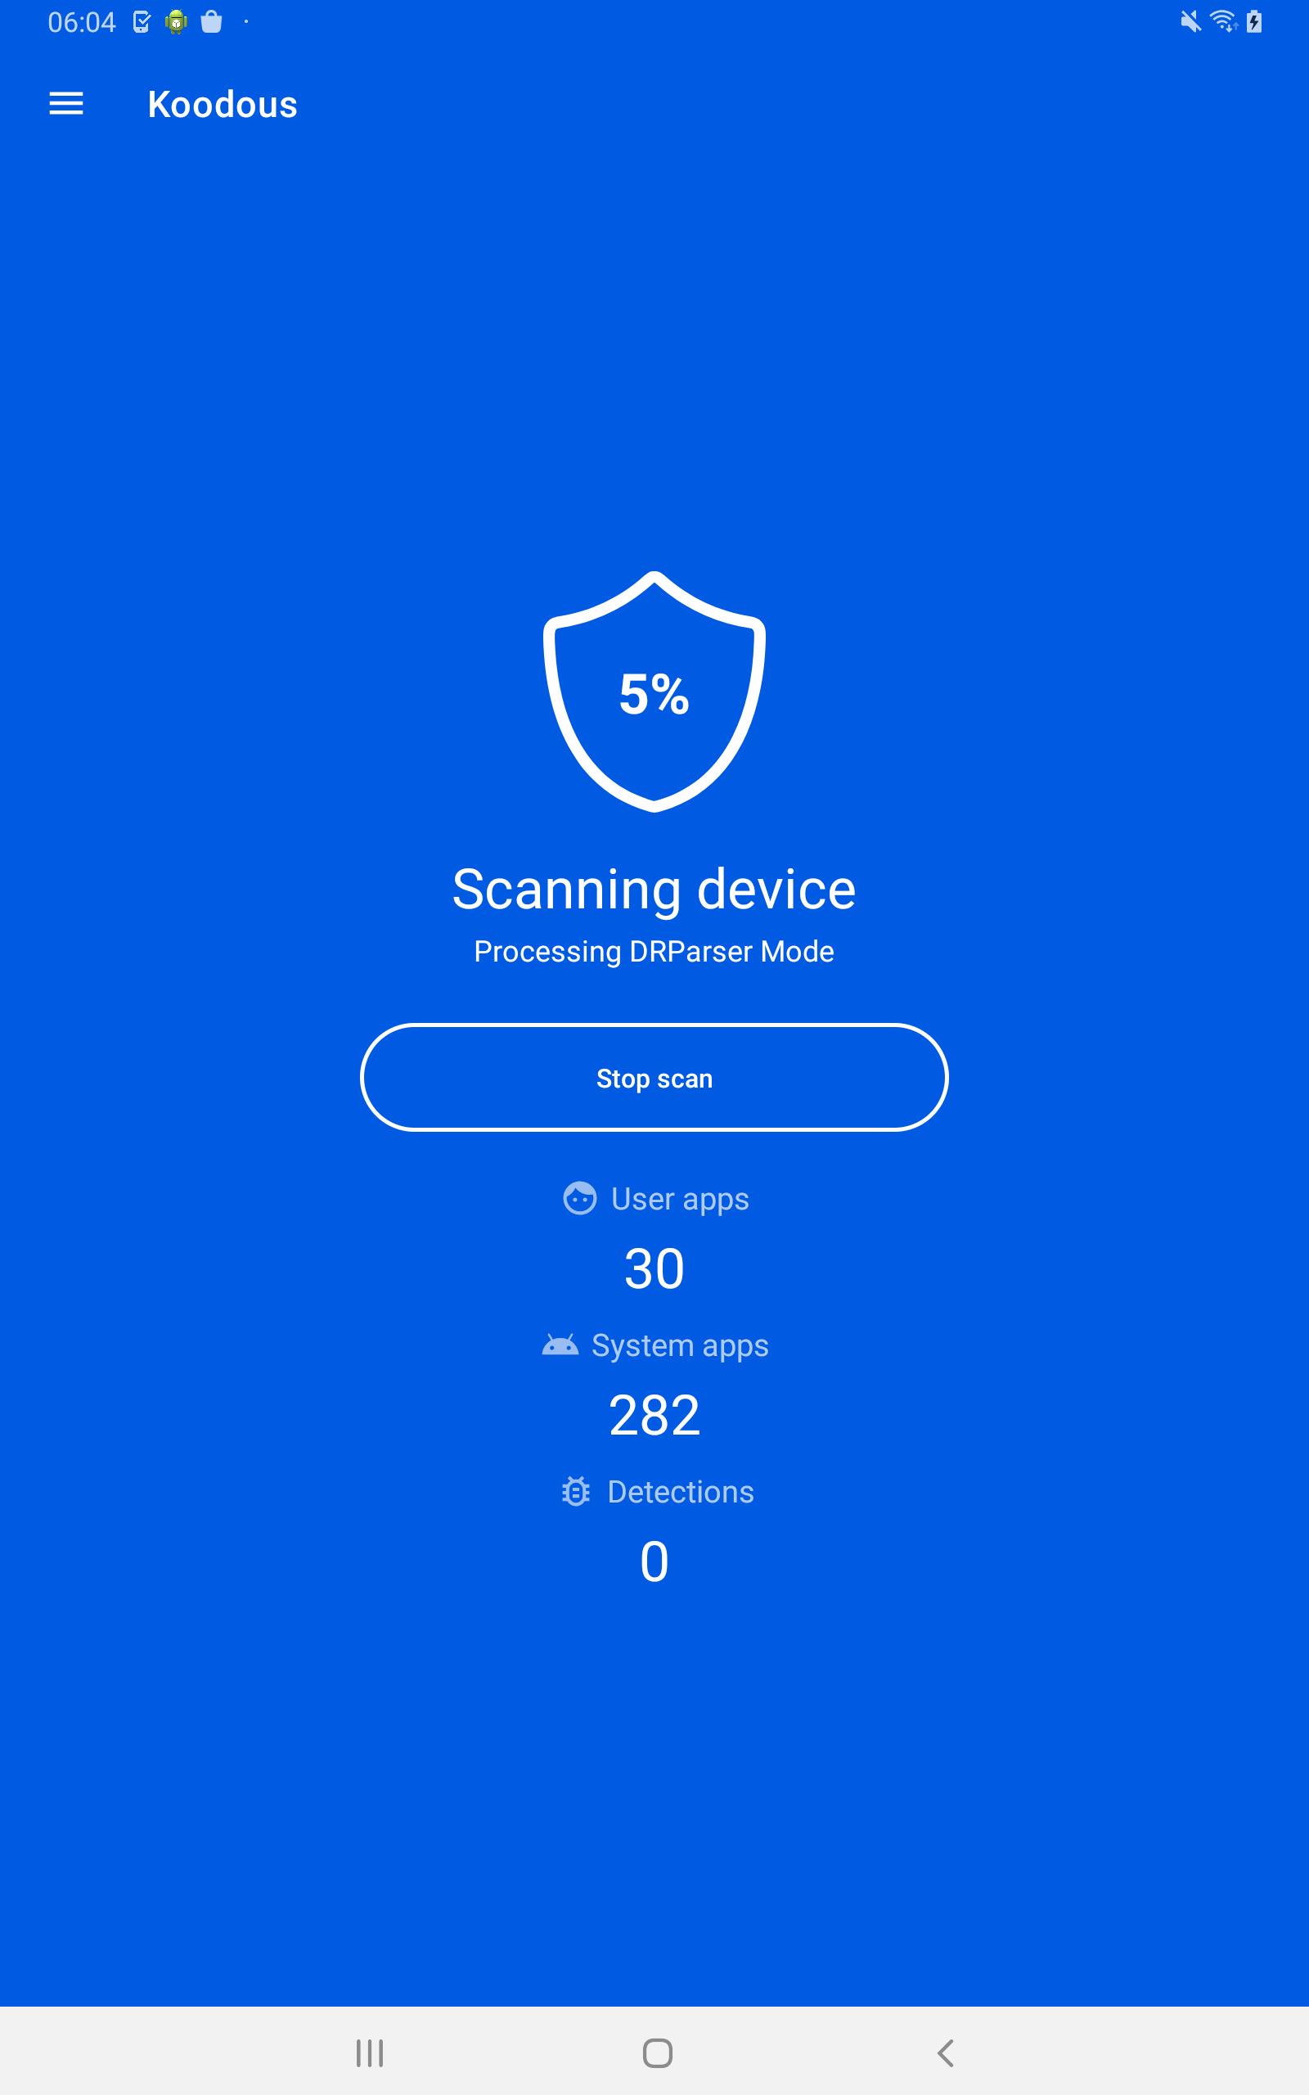Tap the shopping bag notification icon
This screenshot has height=2095, width=1309.
click(211, 21)
